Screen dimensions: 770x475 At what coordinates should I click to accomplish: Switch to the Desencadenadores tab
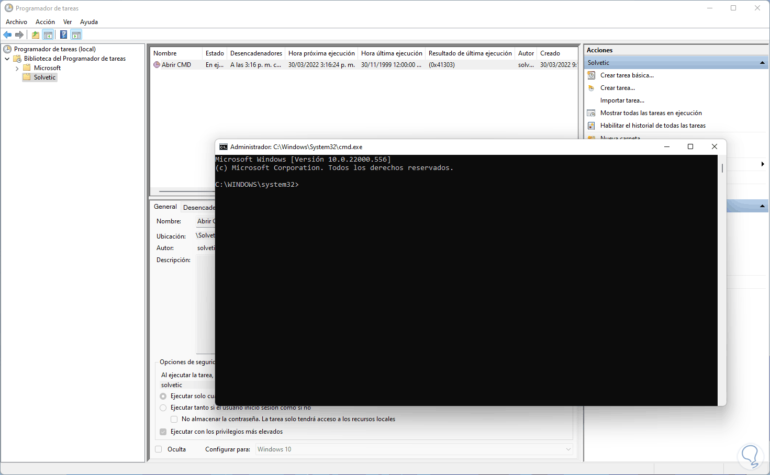pos(198,208)
